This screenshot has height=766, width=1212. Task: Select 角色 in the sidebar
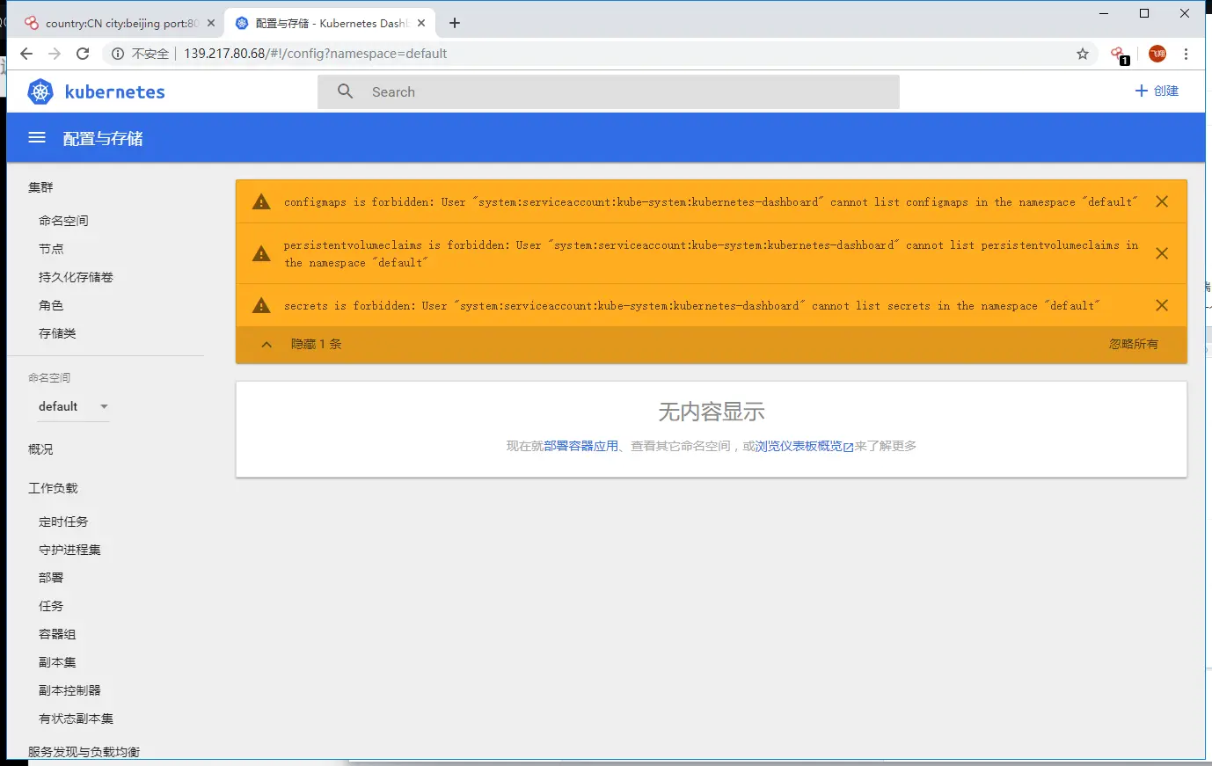click(x=51, y=305)
